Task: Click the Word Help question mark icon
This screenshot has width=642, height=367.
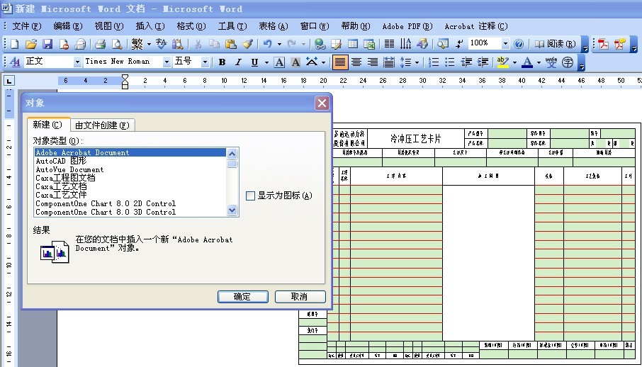Action: pos(519,44)
